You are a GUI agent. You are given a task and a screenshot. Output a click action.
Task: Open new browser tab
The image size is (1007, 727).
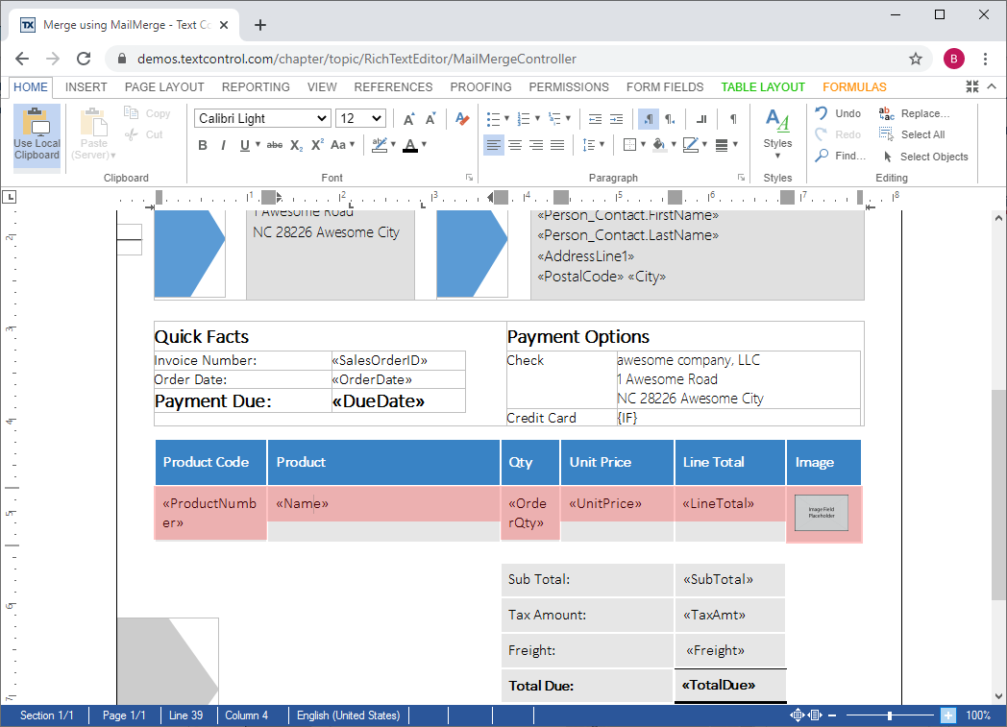pyautogui.click(x=260, y=25)
